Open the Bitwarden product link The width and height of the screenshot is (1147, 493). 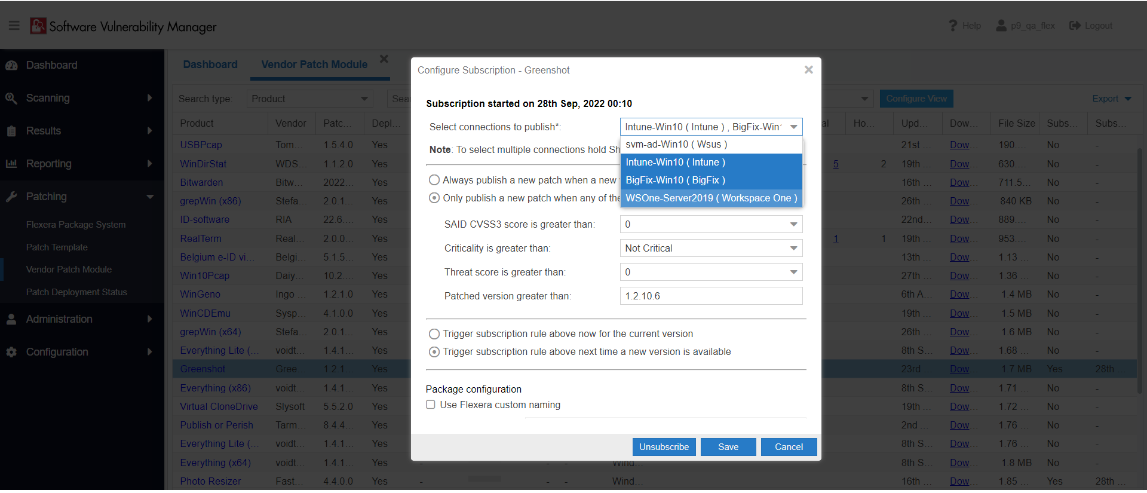[201, 182]
